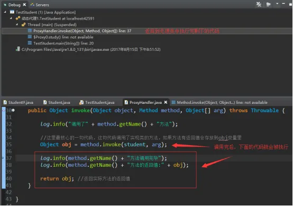Click the Student.java tab file icon

click(x=45, y=102)
